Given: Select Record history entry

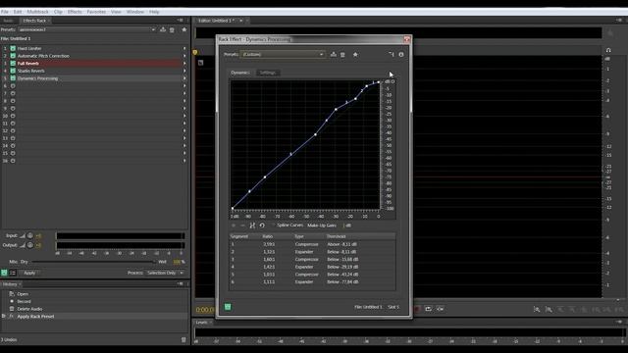Looking at the screenshot, I should point(24,301).
